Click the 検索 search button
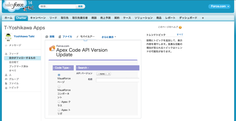Screen dimensions: 236x121 [x=80, y=6]
